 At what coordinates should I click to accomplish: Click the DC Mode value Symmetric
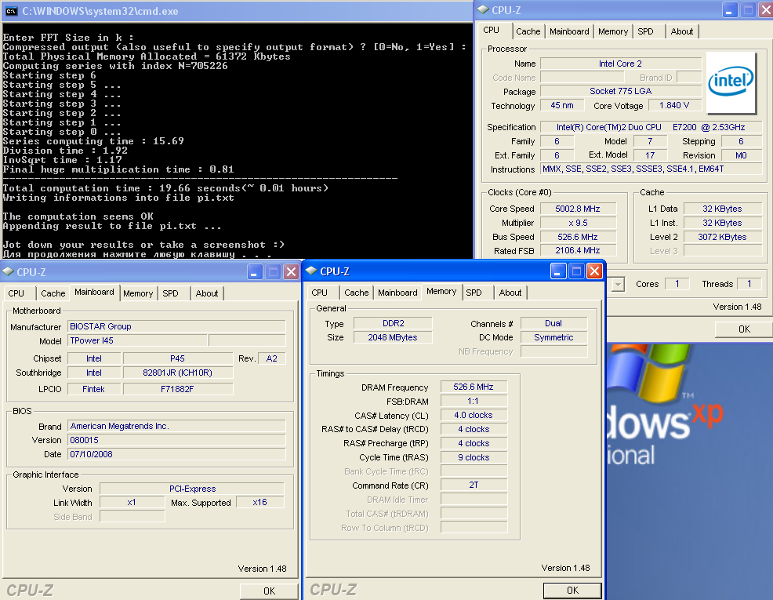[x=553, y=337]
